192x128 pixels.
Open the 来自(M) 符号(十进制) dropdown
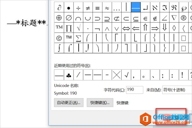[177, 90]
